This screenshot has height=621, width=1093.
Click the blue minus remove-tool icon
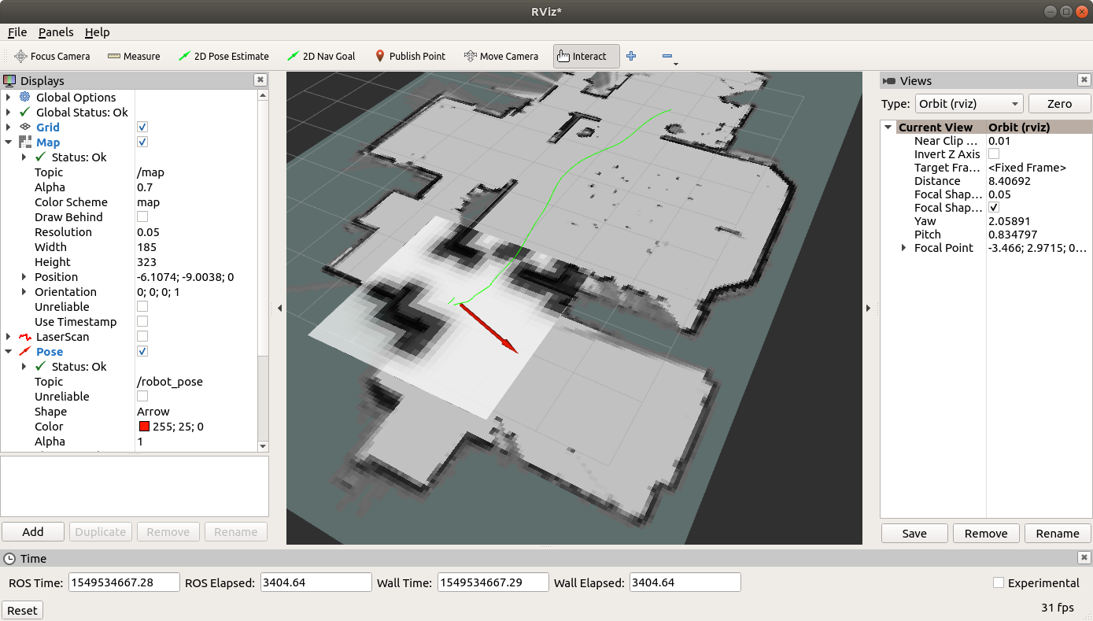pos(667,56)
